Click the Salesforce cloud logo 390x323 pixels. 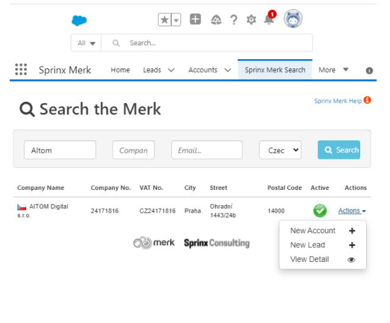[79, 20]
